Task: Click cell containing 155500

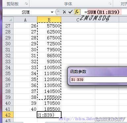Action: point(49,97)
